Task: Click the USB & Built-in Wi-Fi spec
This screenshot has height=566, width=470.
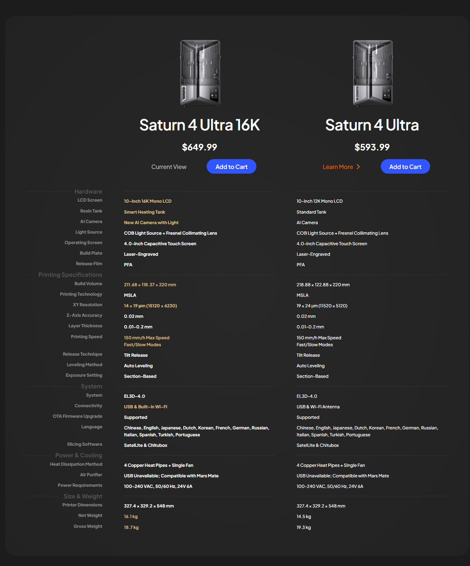Action: (x=145, y=407)
